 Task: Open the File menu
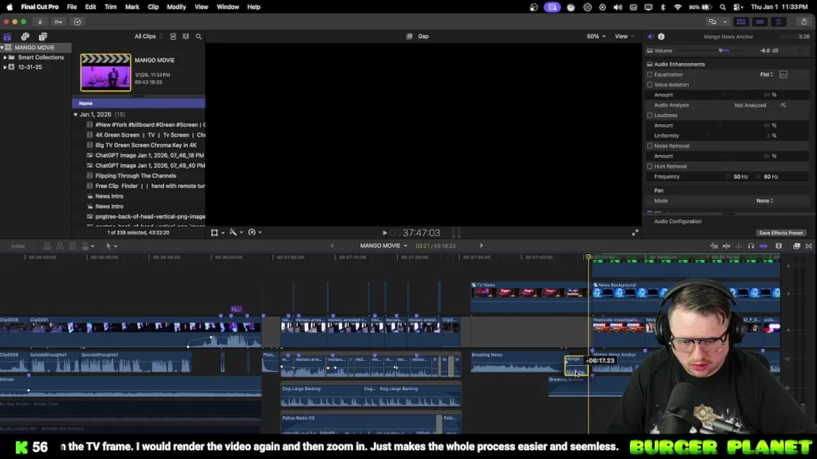tap(71, 7)
